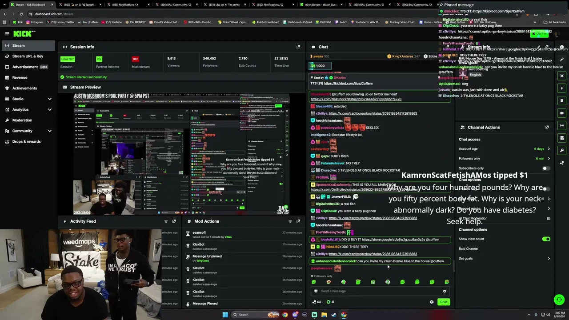Open Stream URL & Key page
The width and height of the screenshot is (569, 320).
click(x=28, y=56)
